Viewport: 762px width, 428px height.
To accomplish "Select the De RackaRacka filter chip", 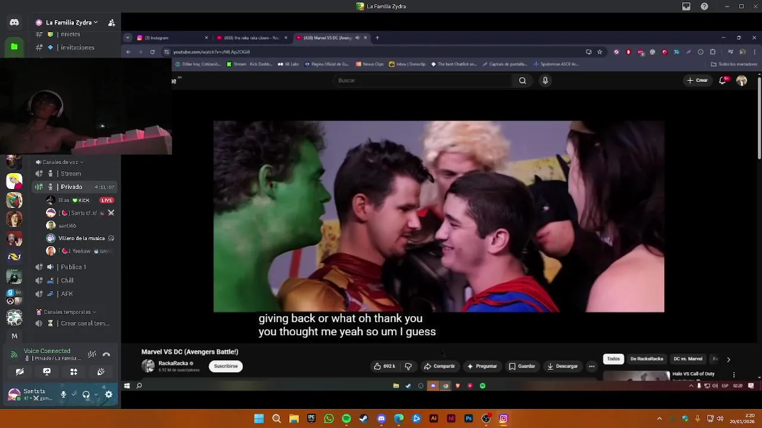I will click(647, 359).
